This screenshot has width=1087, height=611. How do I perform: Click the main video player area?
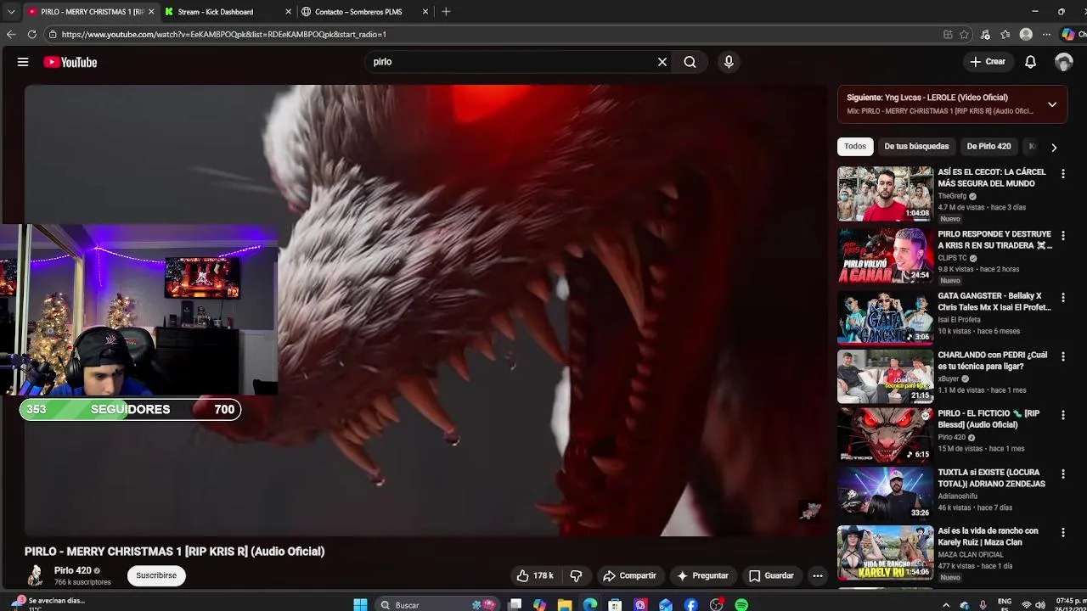[x=425, y=310]
